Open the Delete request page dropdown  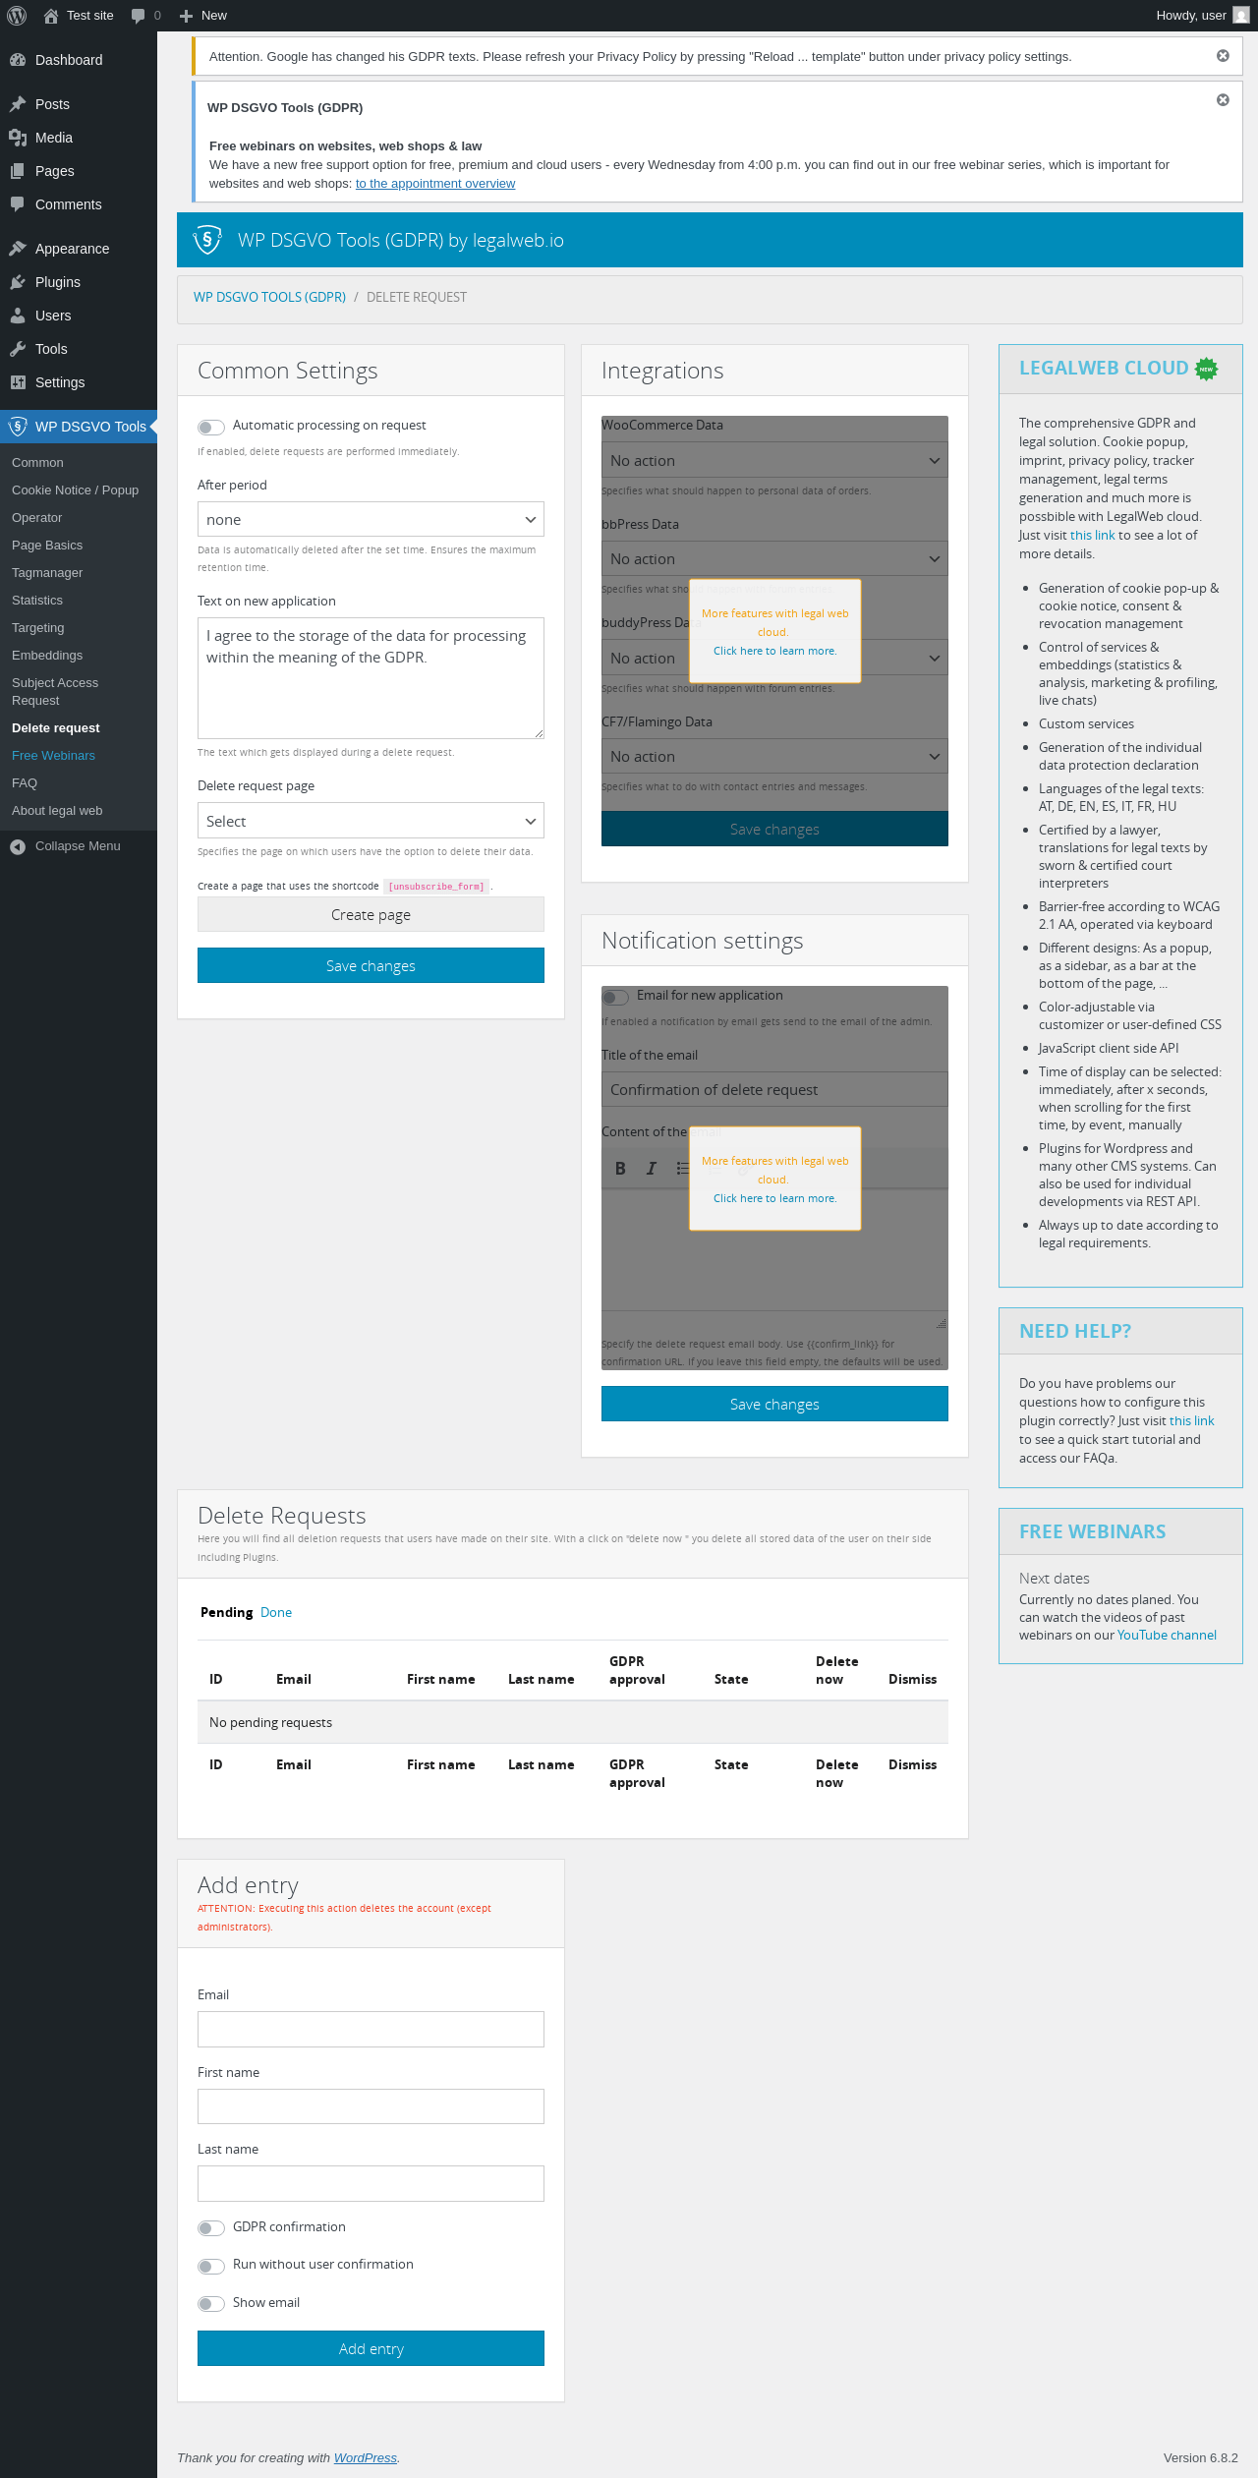coord(371,821)
